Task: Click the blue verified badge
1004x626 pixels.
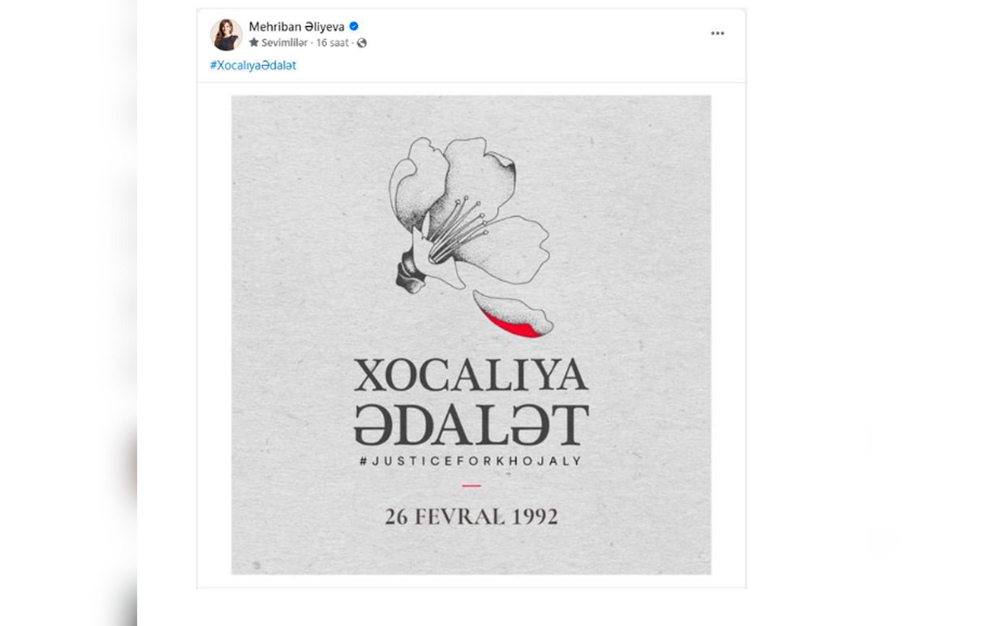Action: pyautogui.click(x=354, y=26)
